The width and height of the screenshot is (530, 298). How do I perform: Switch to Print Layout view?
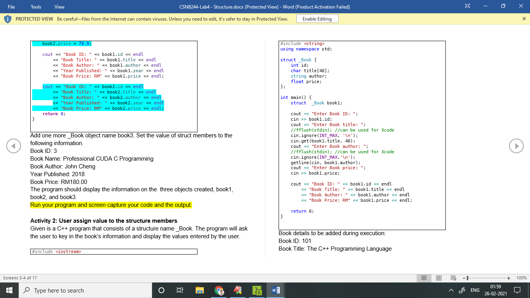click(439, 278)
